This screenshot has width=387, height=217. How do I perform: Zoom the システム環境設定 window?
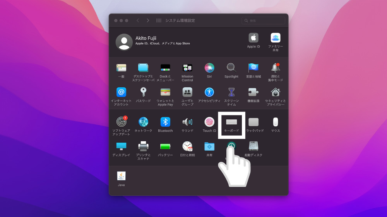coord(127,20)
